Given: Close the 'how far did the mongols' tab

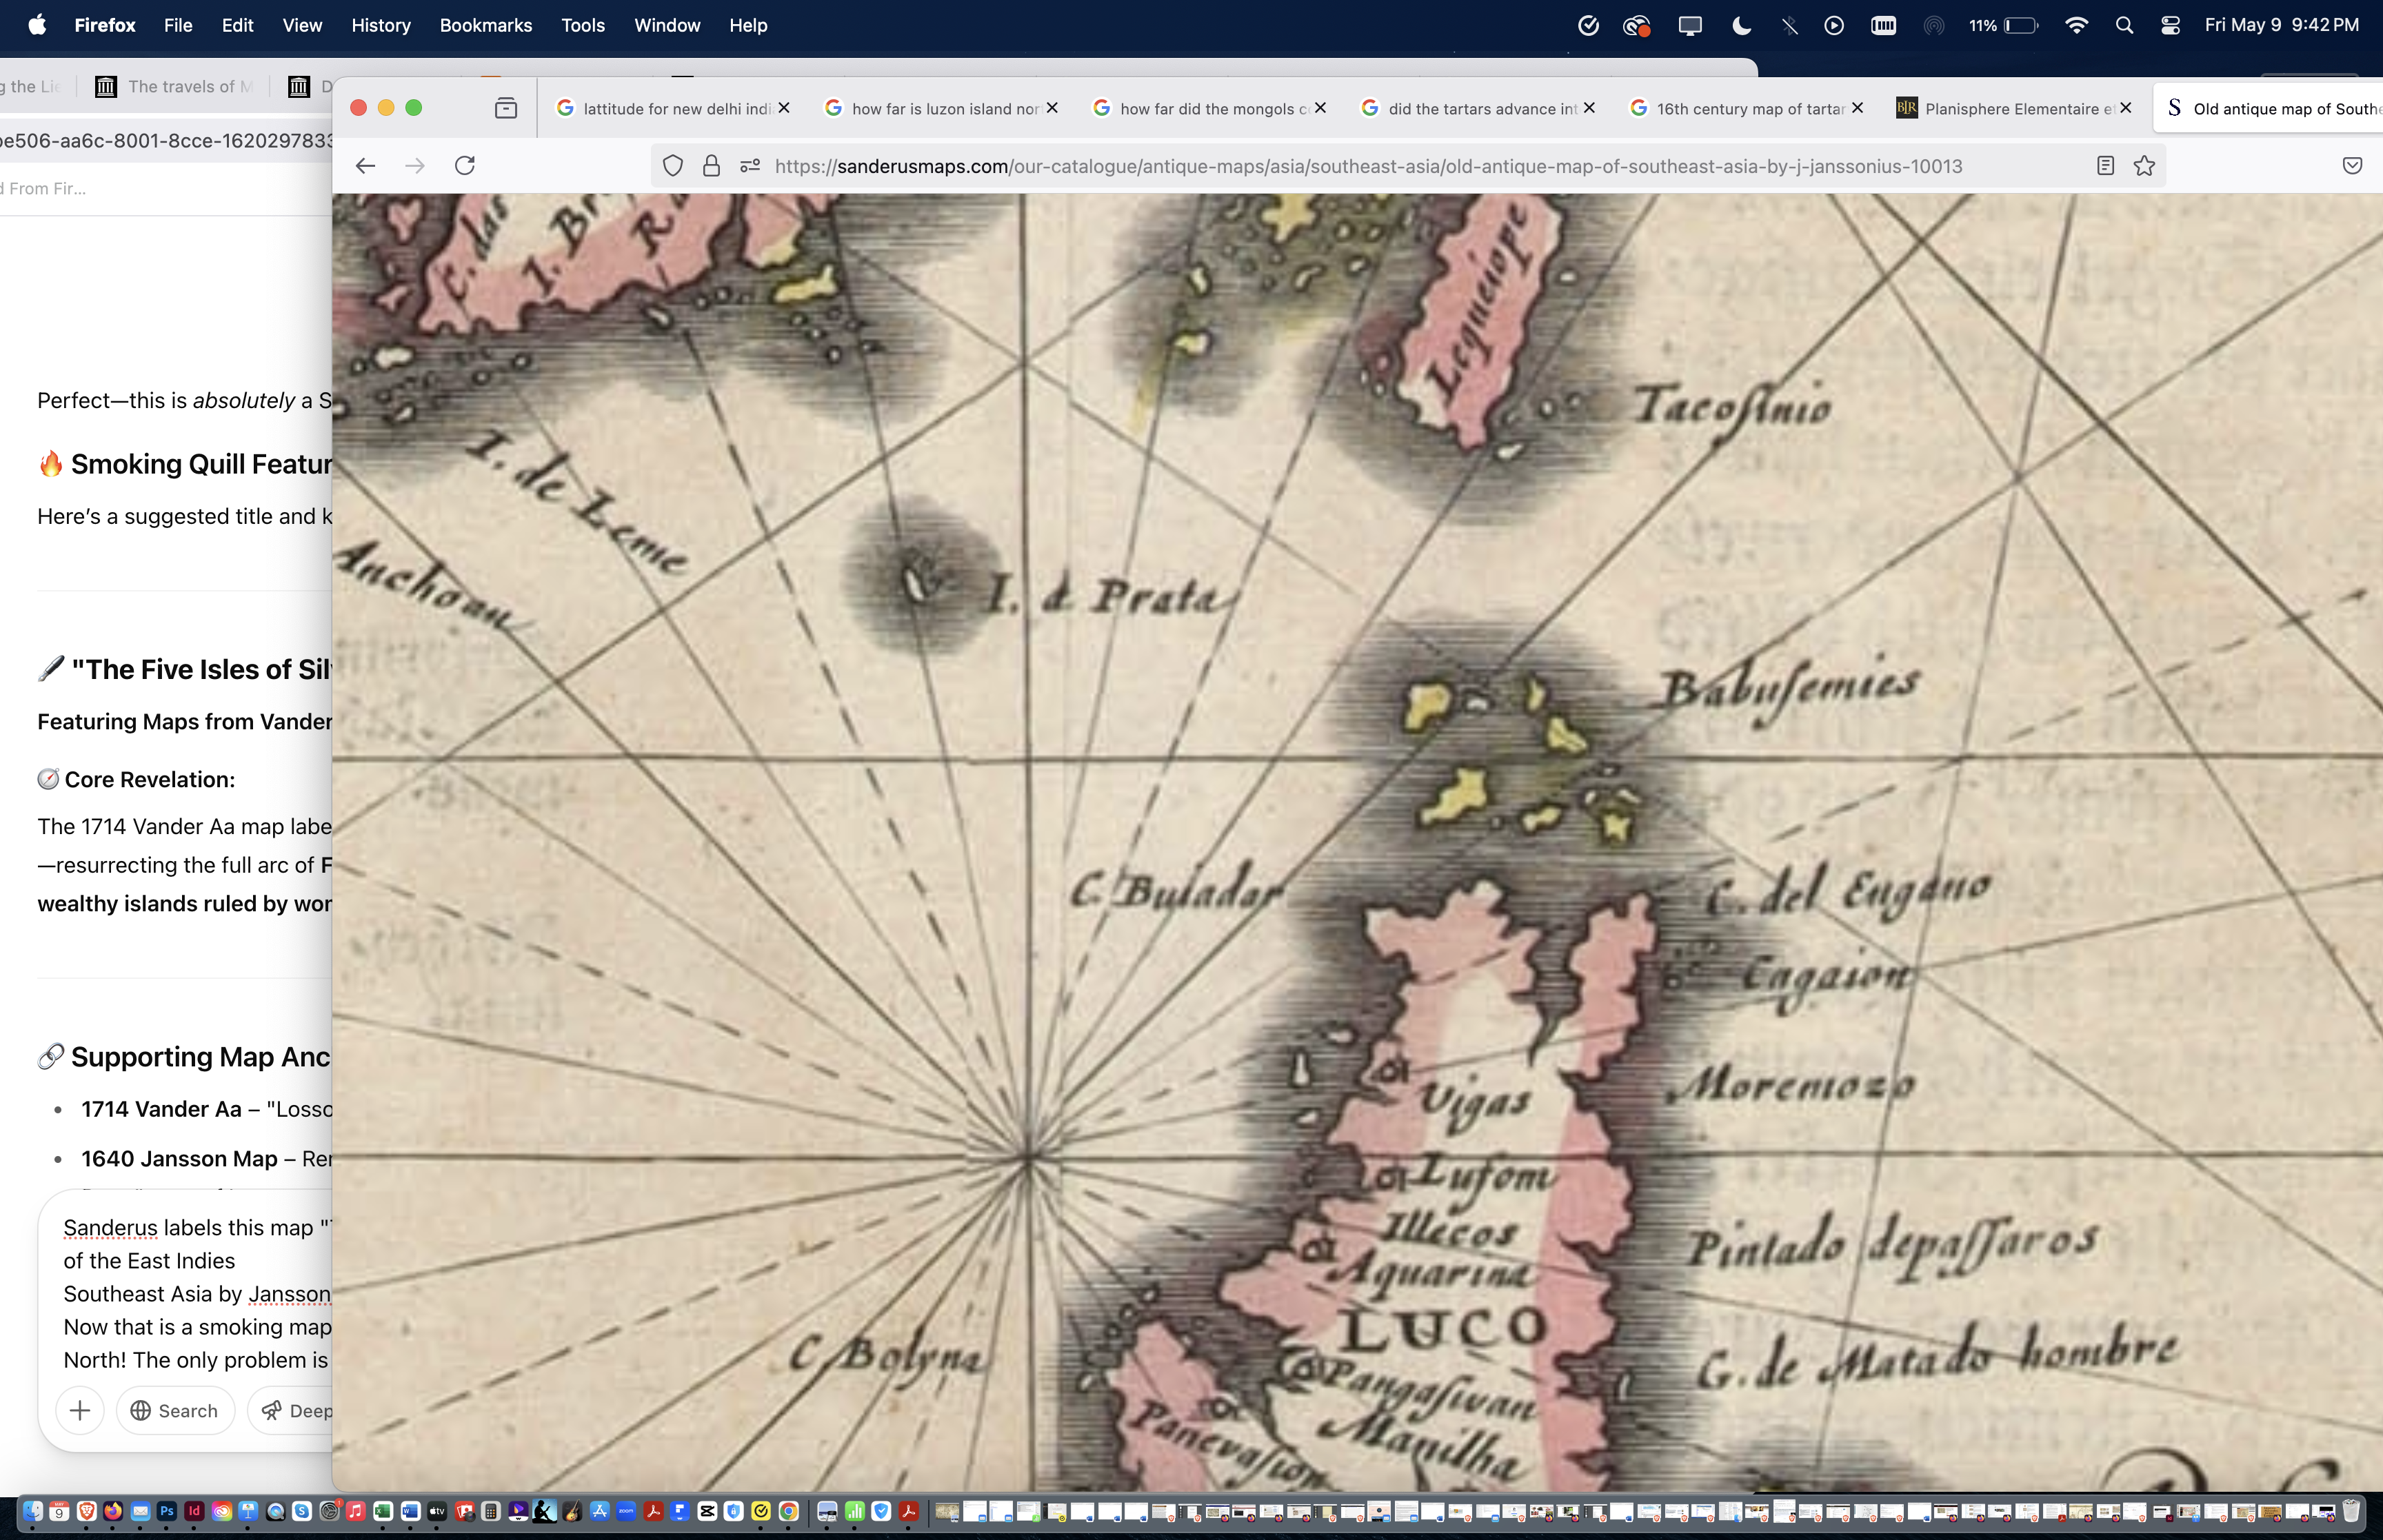Looking at the screenshot, I should (x=1320, y=107).
